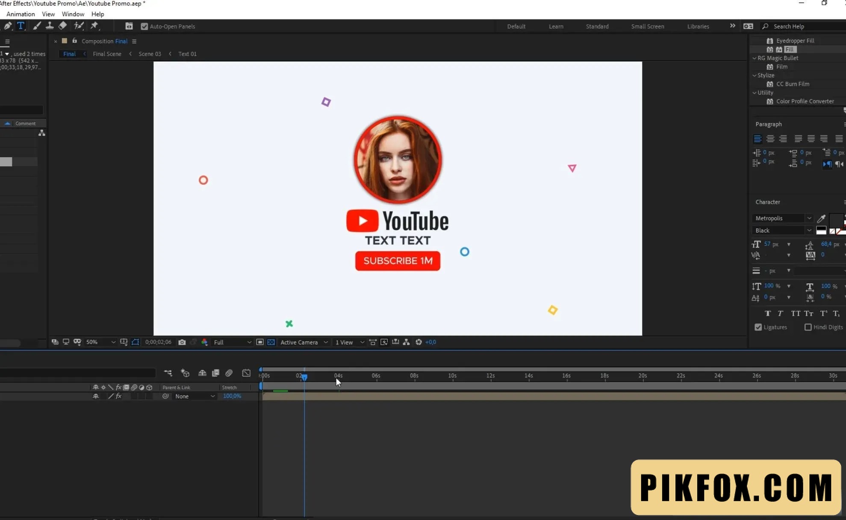Select the Roto Brush tool
The image size is (846, 520).
pos(79,26)
